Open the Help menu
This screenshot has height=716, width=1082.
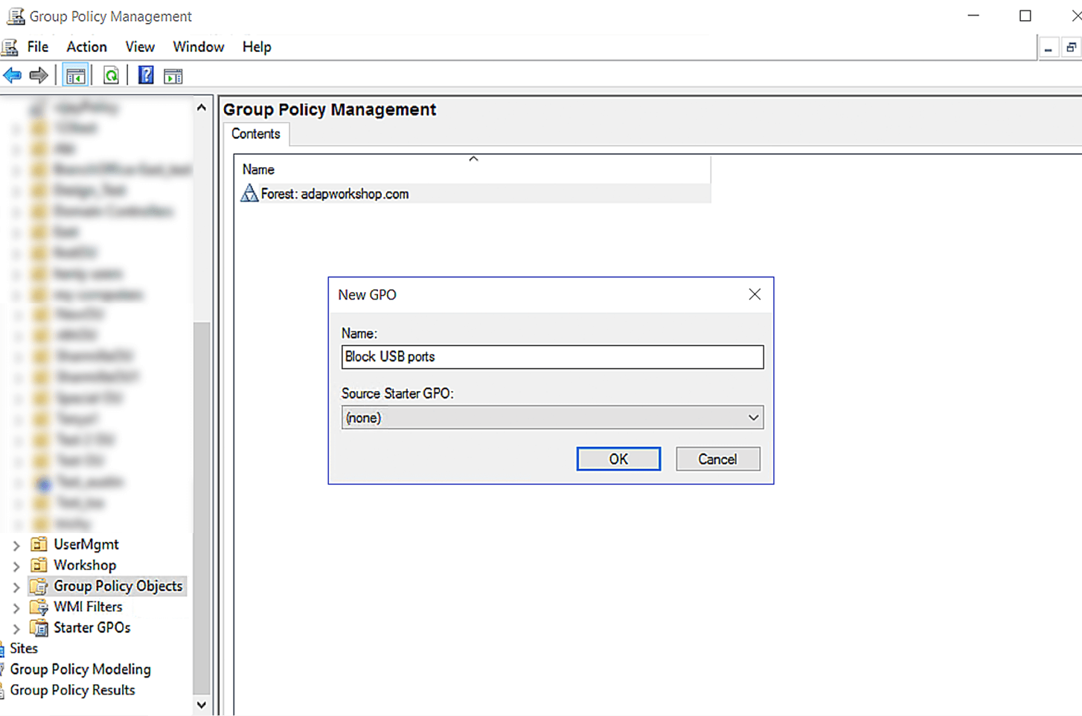pos(257,47)
